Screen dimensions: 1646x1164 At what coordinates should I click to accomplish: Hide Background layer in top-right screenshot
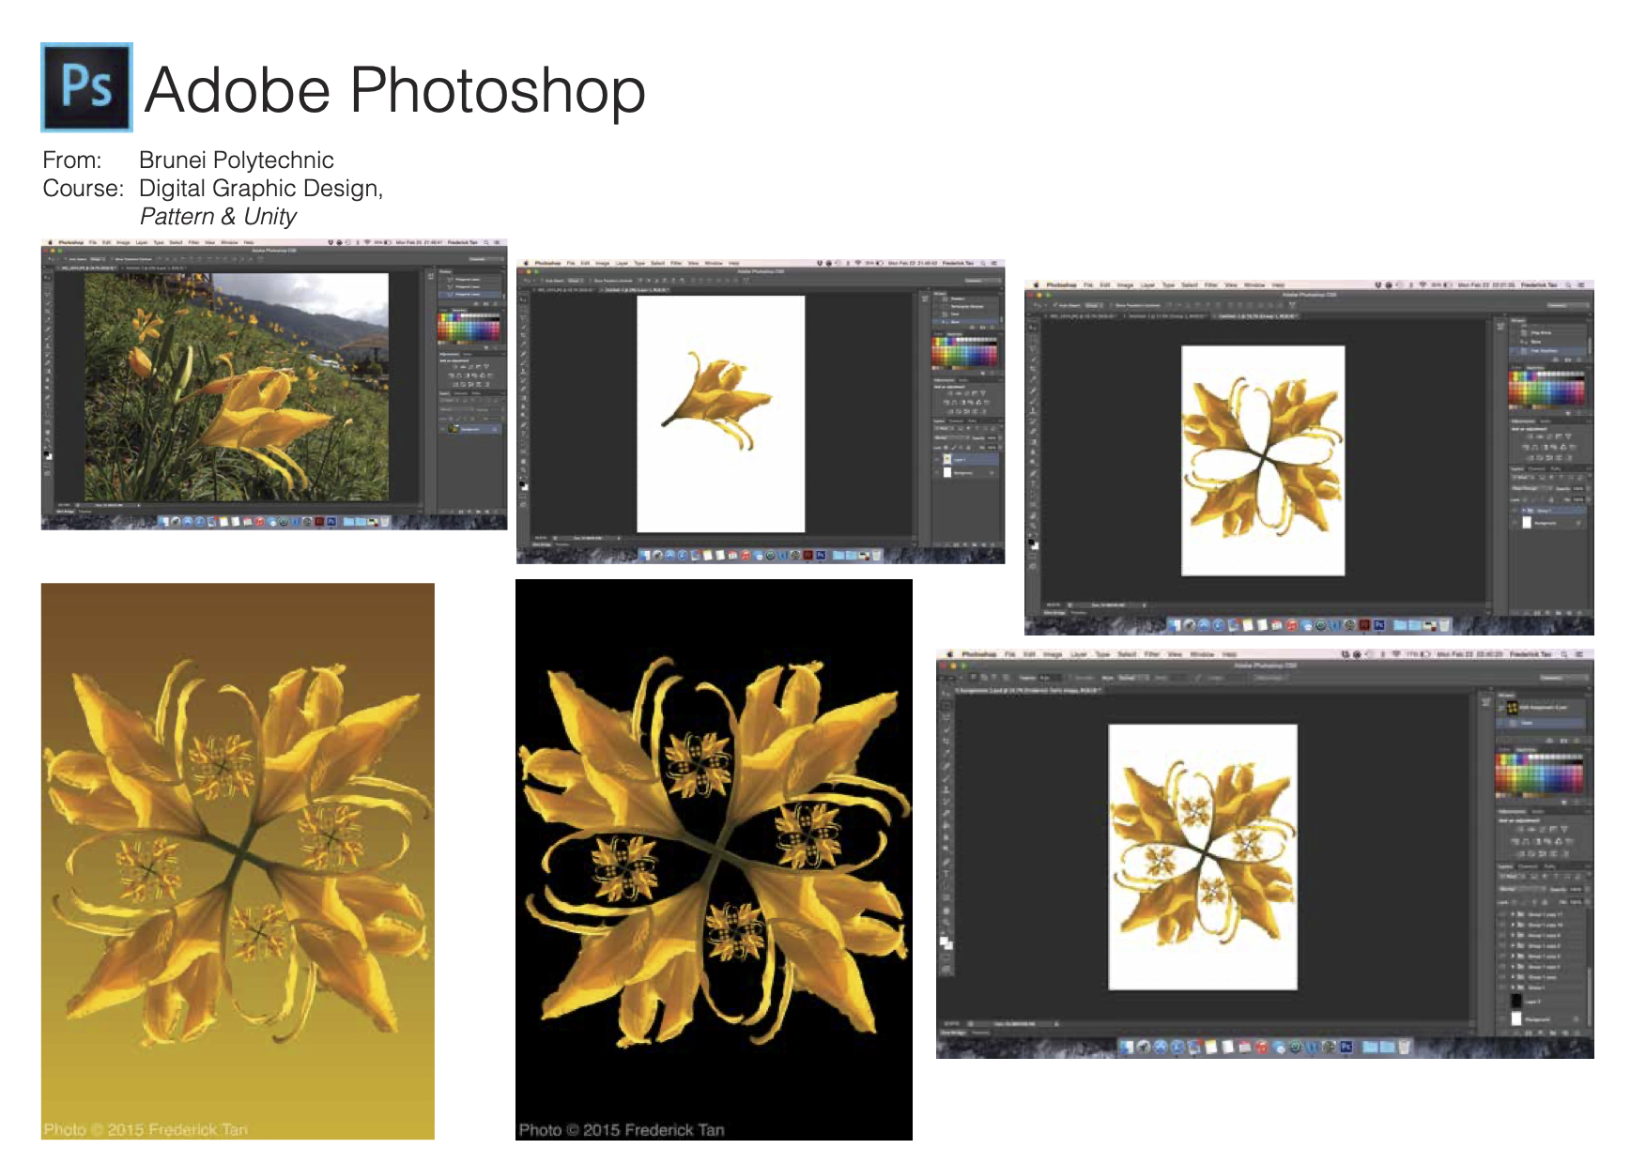(1514, 523)
